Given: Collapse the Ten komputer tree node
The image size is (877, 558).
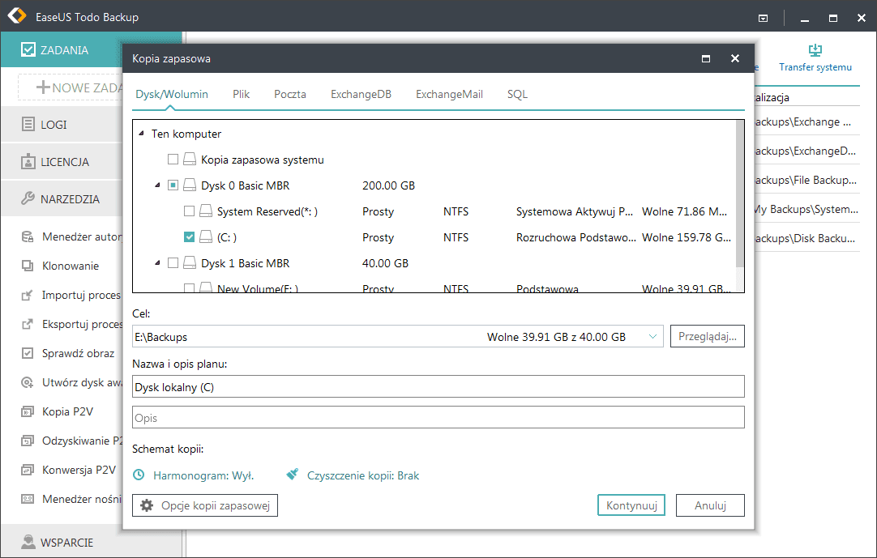Looking at the screenshot, I should point(141,134).
